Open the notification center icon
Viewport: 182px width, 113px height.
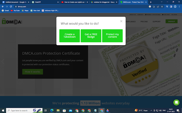coord(178,110)
